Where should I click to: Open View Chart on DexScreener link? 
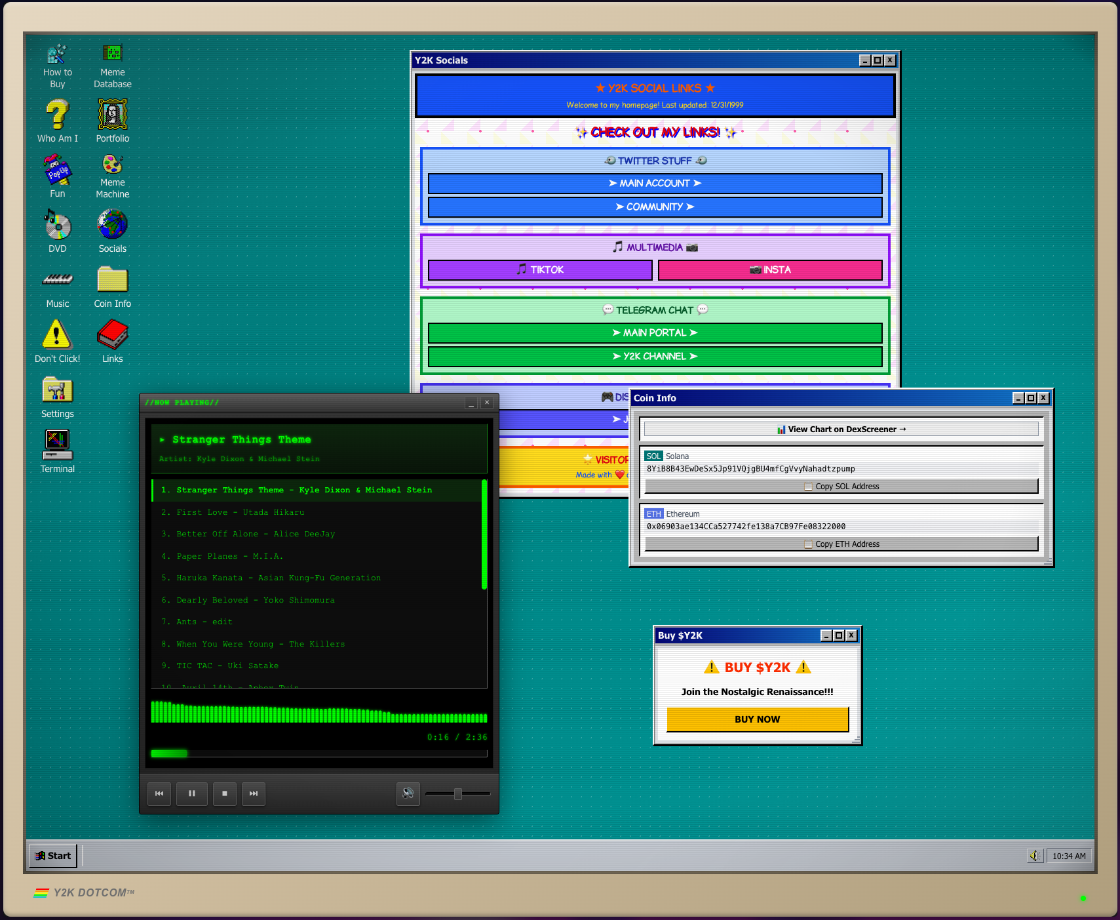[x=841, y=429]
